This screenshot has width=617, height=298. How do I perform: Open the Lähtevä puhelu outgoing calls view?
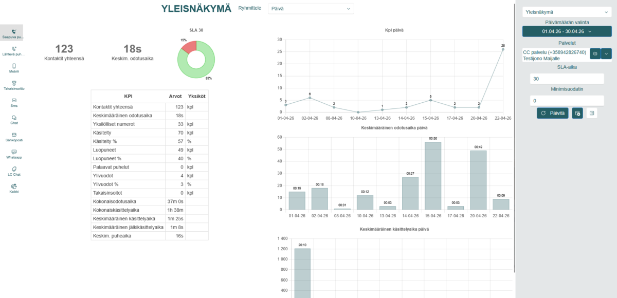click(x=13, y=51)
